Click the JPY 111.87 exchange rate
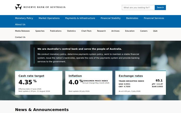Viewport: 181px width, 113px height. 157,84
